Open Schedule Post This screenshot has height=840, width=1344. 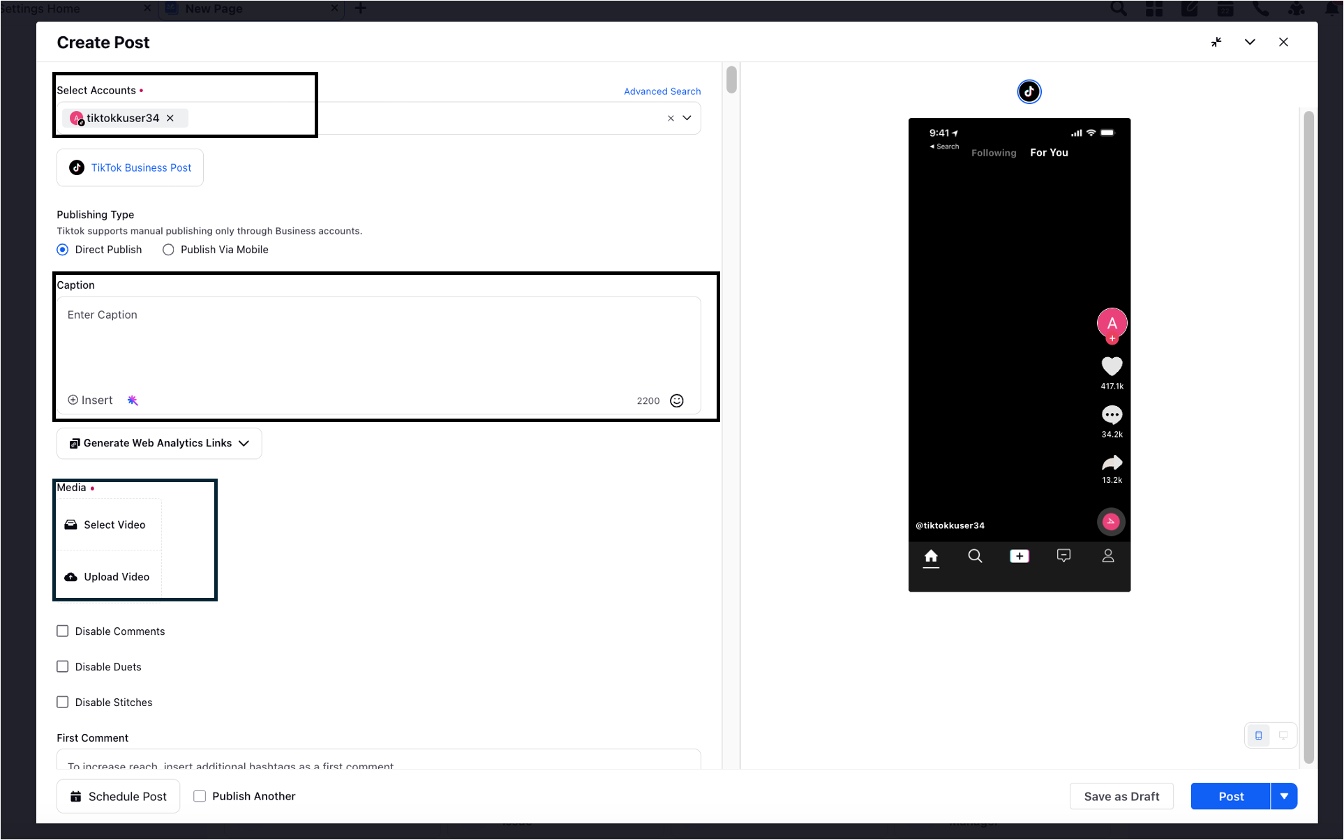tap(119, 797)
